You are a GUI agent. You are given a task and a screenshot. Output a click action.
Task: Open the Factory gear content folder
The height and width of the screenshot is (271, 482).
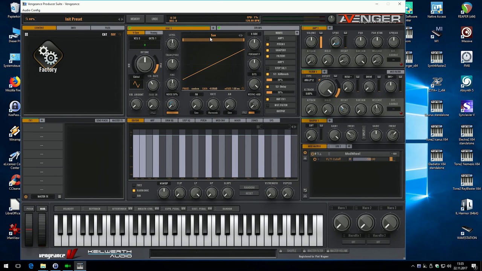48,56
